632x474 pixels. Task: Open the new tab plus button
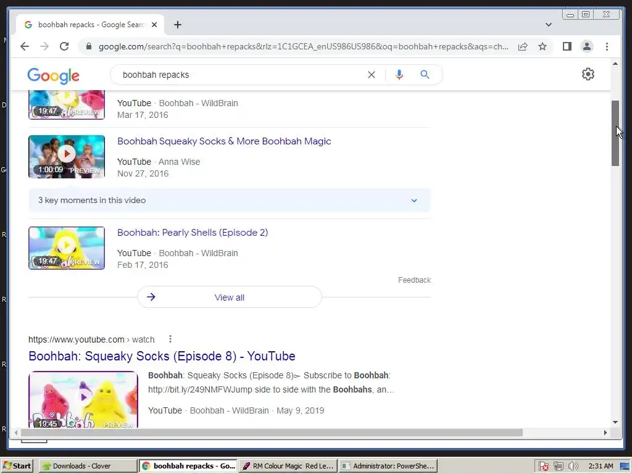tap(178, 25)
